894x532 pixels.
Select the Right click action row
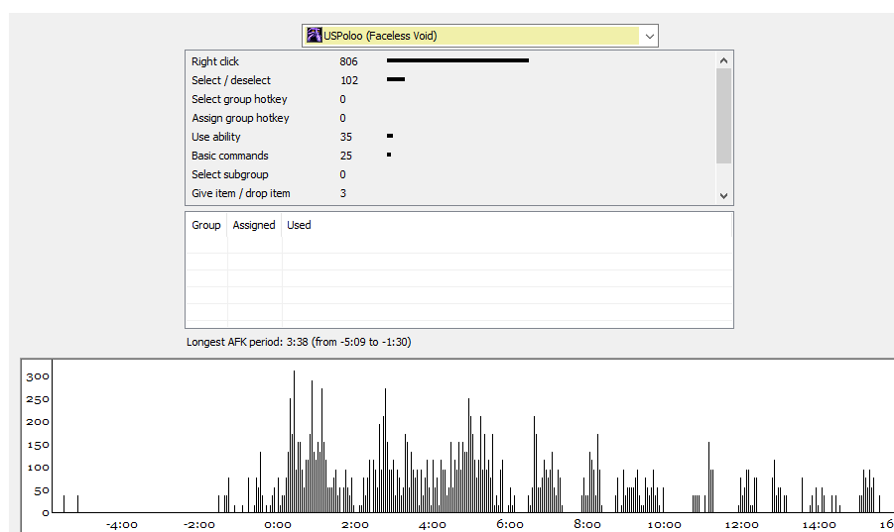[450, 61]
